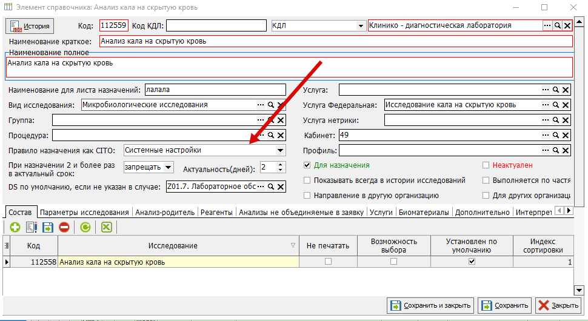Open lookup dots for Профиль field

tap(546, 150)
